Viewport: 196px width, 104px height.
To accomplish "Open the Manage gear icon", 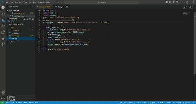I will pos(3,98).
